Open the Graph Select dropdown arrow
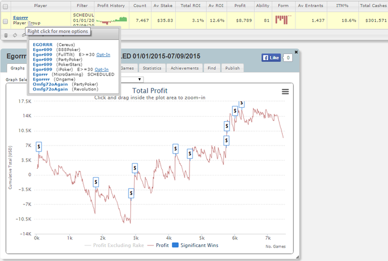 pyautogui.click(x=140, y=79)
